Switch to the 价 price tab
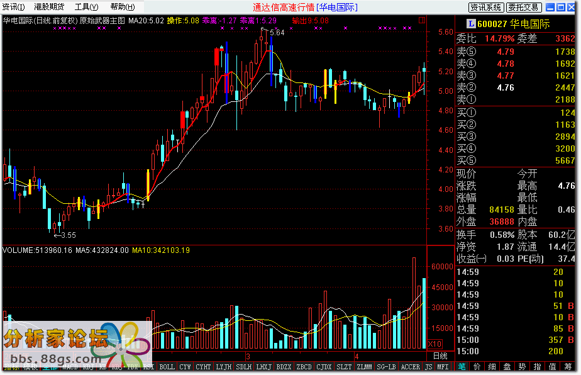This screenshot has width=581, height=375. tap(477, 367)
